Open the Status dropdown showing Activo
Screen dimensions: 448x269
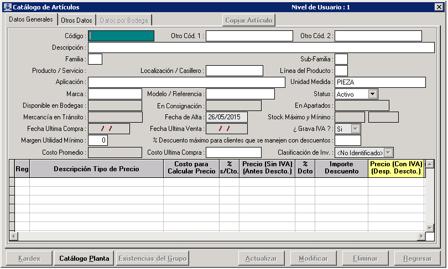[372, 94]
